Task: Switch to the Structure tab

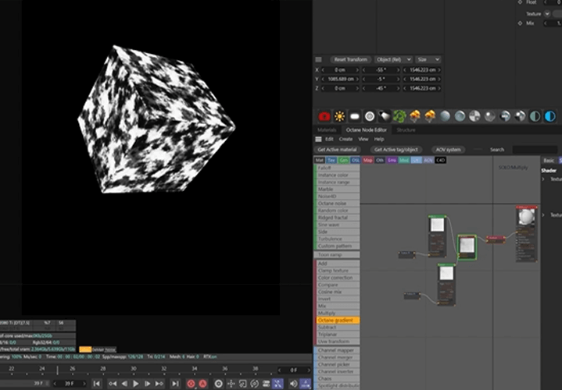Action: pos(406,130)
